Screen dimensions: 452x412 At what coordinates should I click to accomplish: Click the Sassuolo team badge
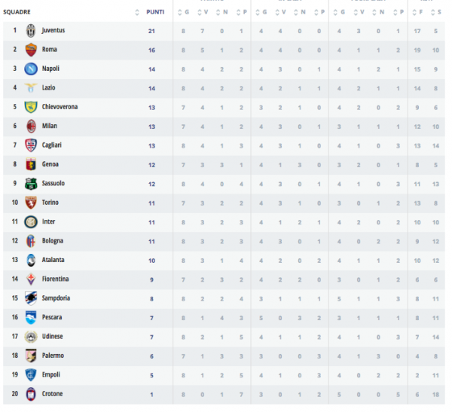coord(31,183)
